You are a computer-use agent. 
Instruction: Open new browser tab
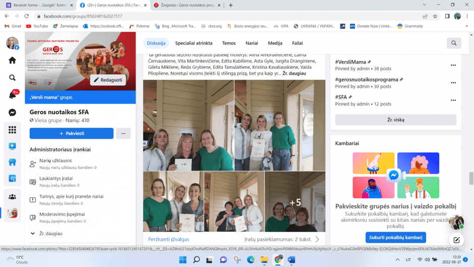click(230, 5)
